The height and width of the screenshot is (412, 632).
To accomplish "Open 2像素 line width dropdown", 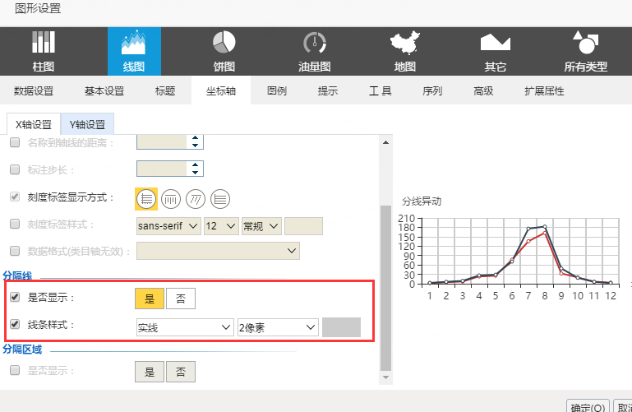I will click(x=278, y=327).
